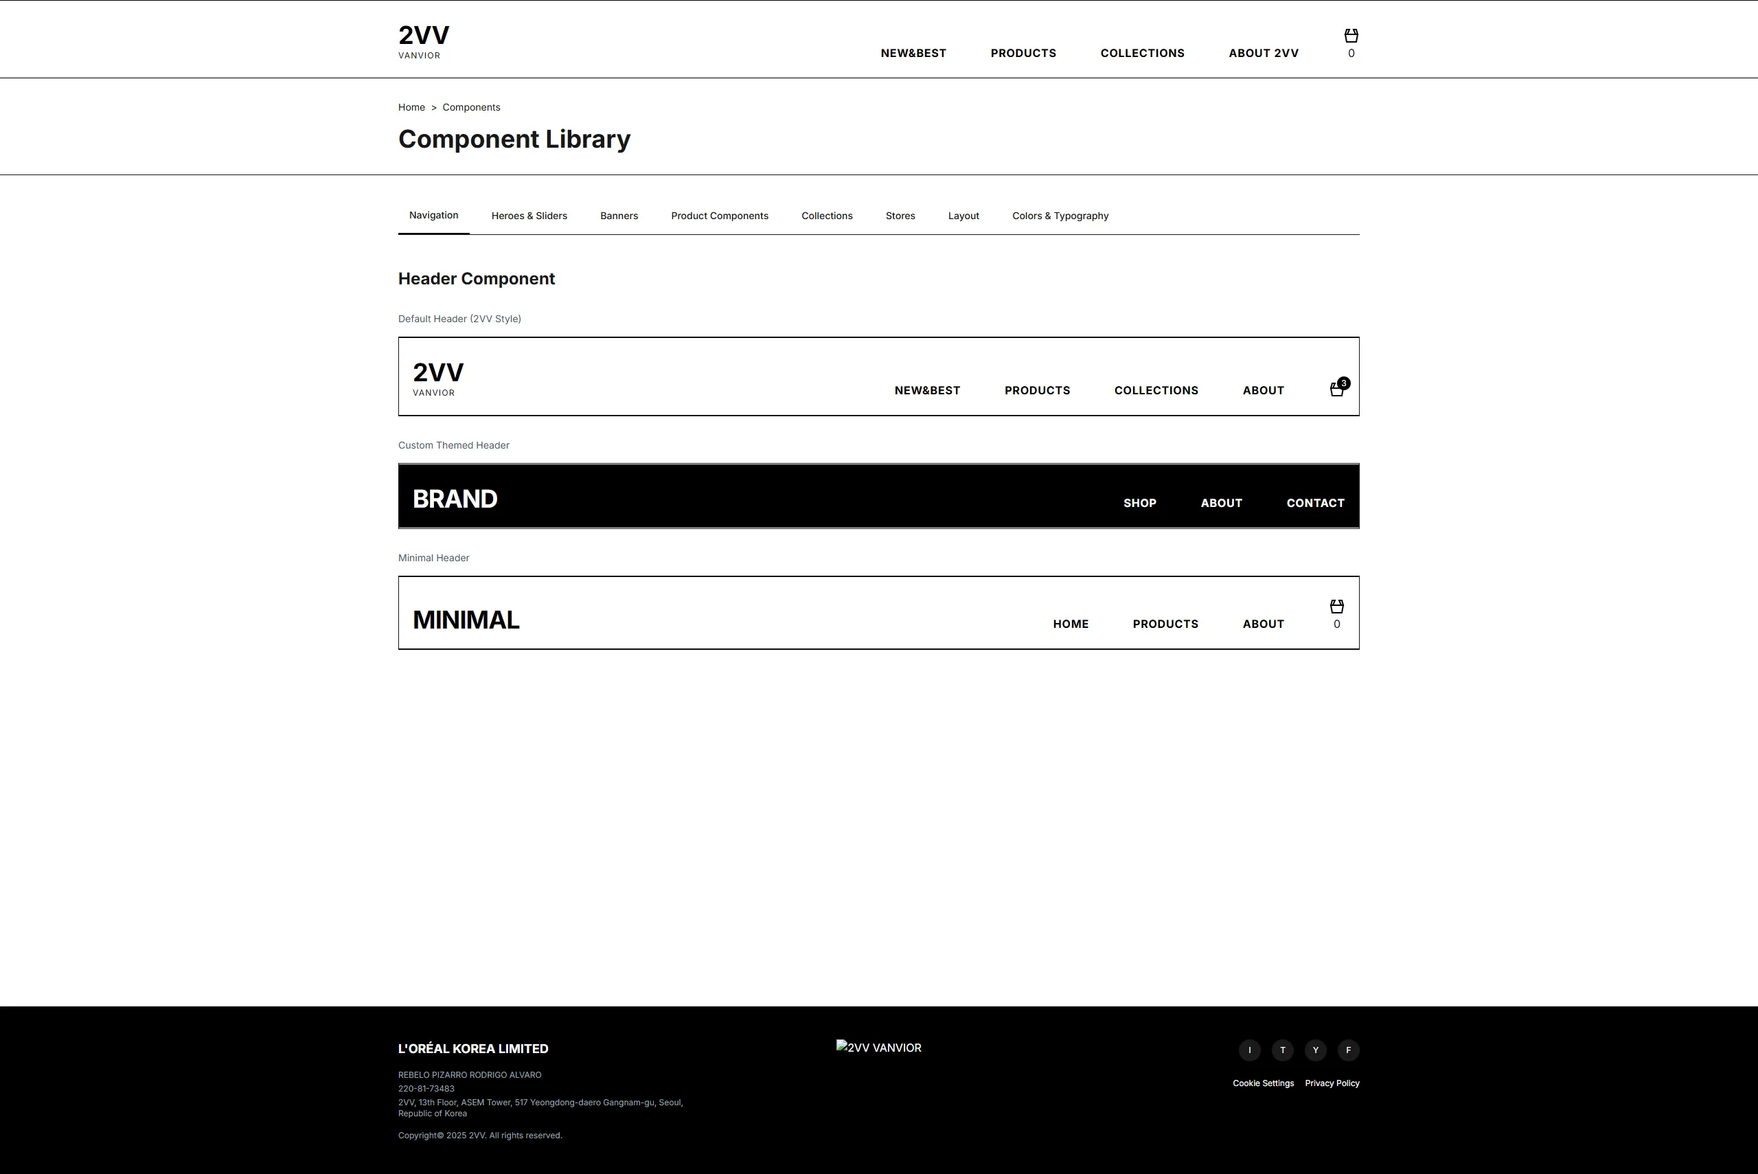Open the T social icon in the footer
The image size is (1758, 1174).
(1282, 1050)
